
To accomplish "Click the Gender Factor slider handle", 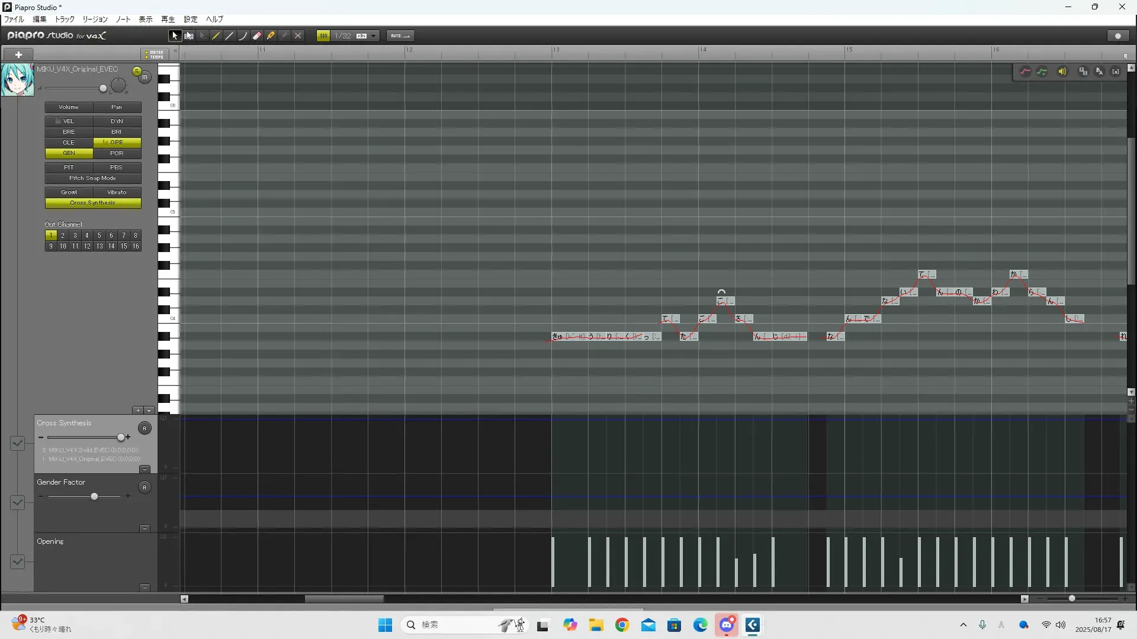I will click(94, 496).
